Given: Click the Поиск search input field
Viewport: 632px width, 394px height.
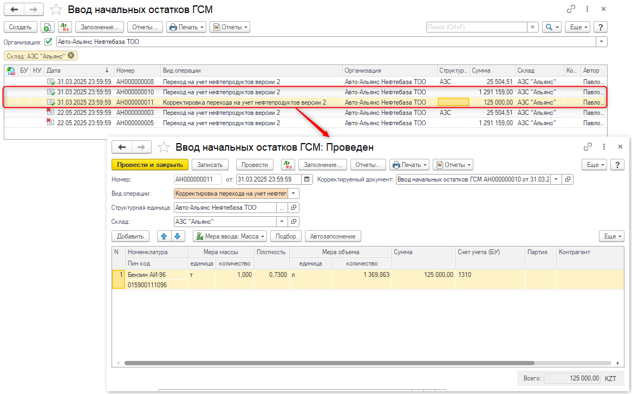Looking at the screenshot, I should click(476, 27).
